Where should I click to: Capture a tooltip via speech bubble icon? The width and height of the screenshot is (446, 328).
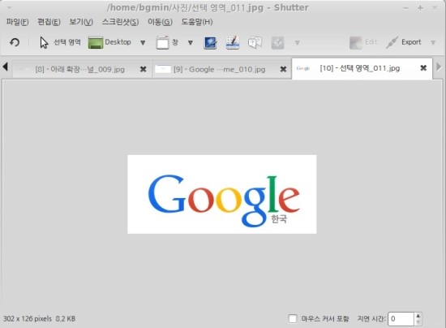pyautogui.click(x=255, y=43)
